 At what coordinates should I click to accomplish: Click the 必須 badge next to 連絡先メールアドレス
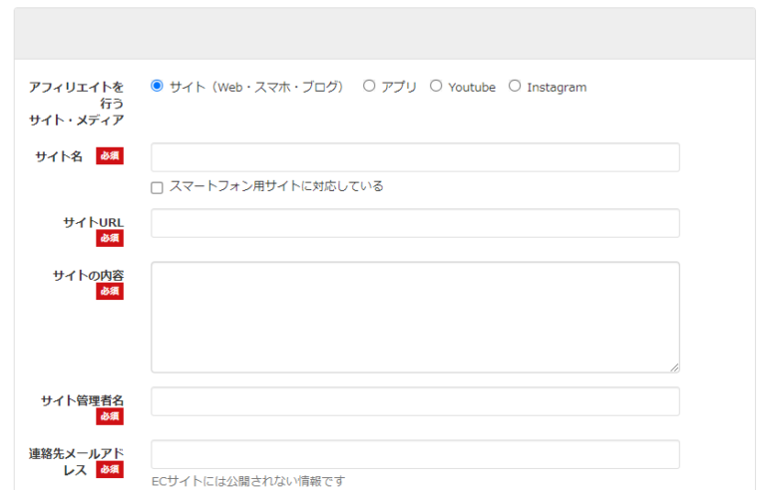pyautogui.click(x=110, y=470)
